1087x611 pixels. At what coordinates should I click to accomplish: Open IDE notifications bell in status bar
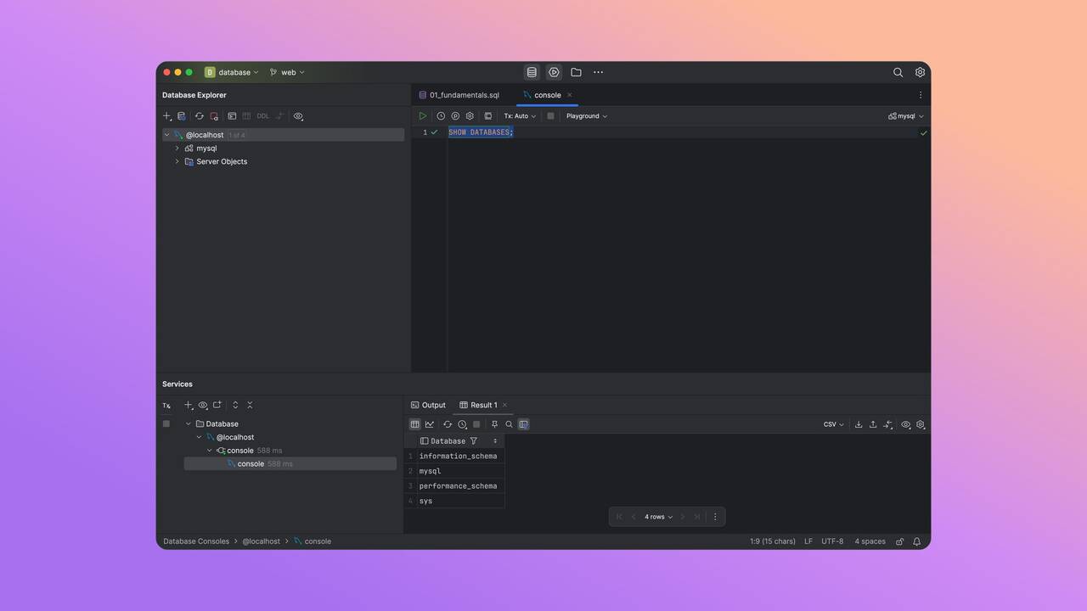(x=916, y=541)
